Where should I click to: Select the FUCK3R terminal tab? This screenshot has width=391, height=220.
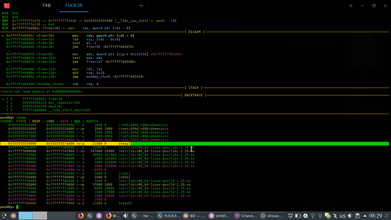coord(74,5)
